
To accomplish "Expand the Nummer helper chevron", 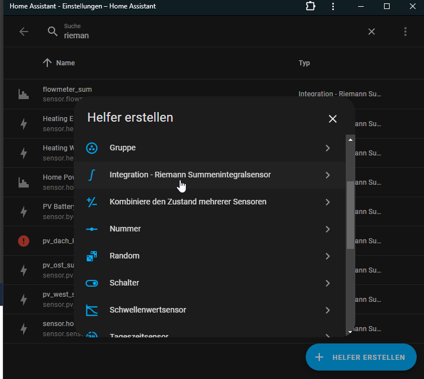I will click(x=328, y=229).
